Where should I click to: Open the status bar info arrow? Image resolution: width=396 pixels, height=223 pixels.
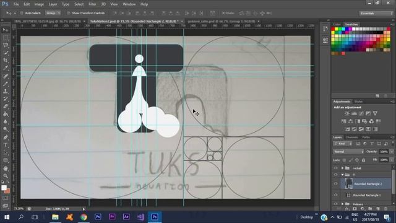[x=84, y=209]
